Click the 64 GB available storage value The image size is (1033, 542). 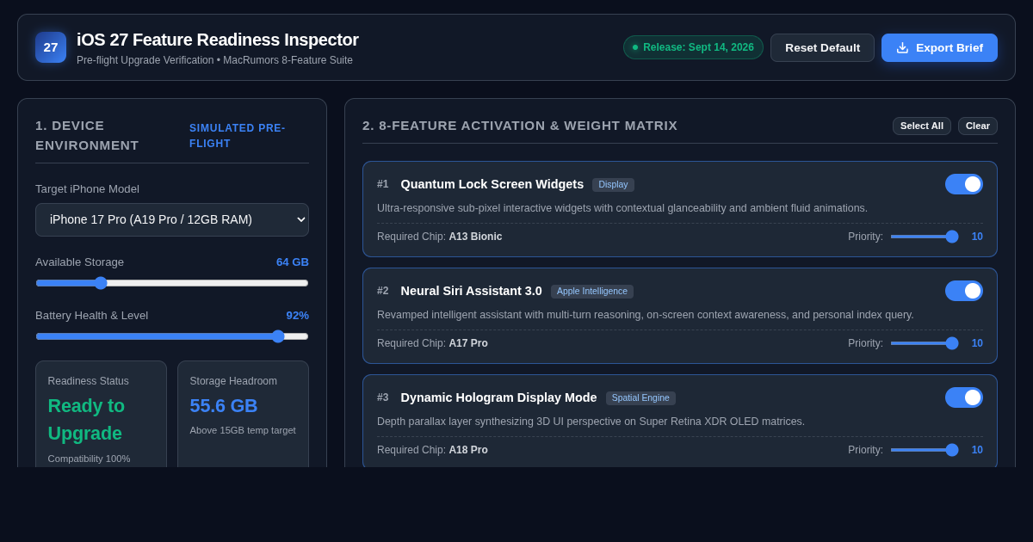coord(293,262)
